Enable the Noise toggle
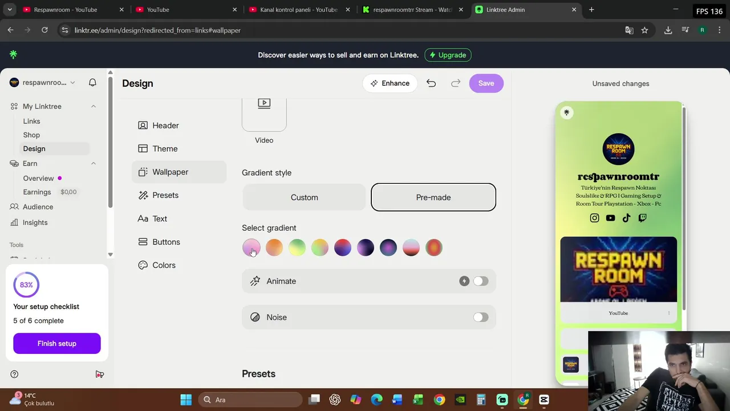The height and width of the screenshot is (411, 730). (x=481, y=317)
